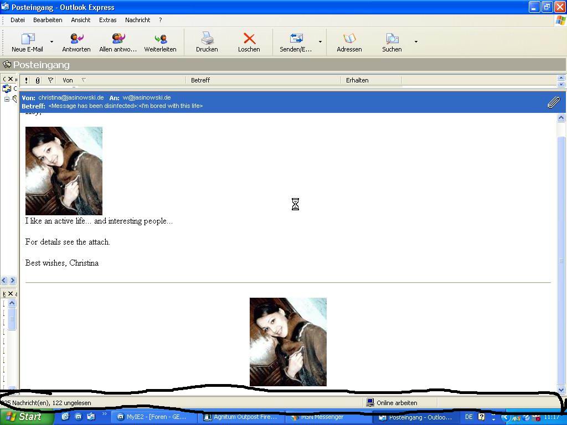This screenshot has height=425, width=567.
Task: Open the address book via Adressen
Action: tap(349, 43)
